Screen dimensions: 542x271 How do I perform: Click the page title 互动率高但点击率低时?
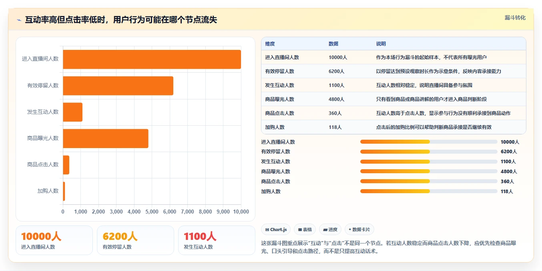click(121, 20)
